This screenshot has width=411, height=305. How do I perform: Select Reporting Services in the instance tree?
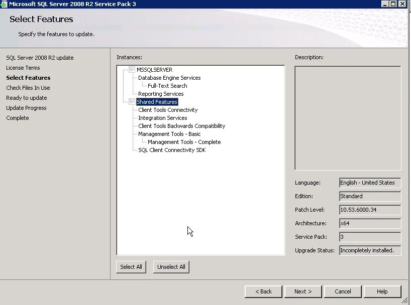click(161, 94)
